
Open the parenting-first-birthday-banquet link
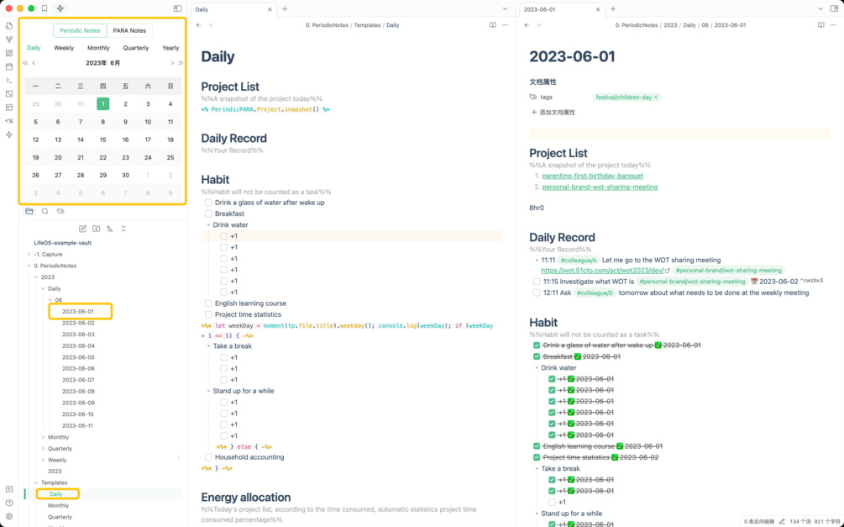coord(592,176)
